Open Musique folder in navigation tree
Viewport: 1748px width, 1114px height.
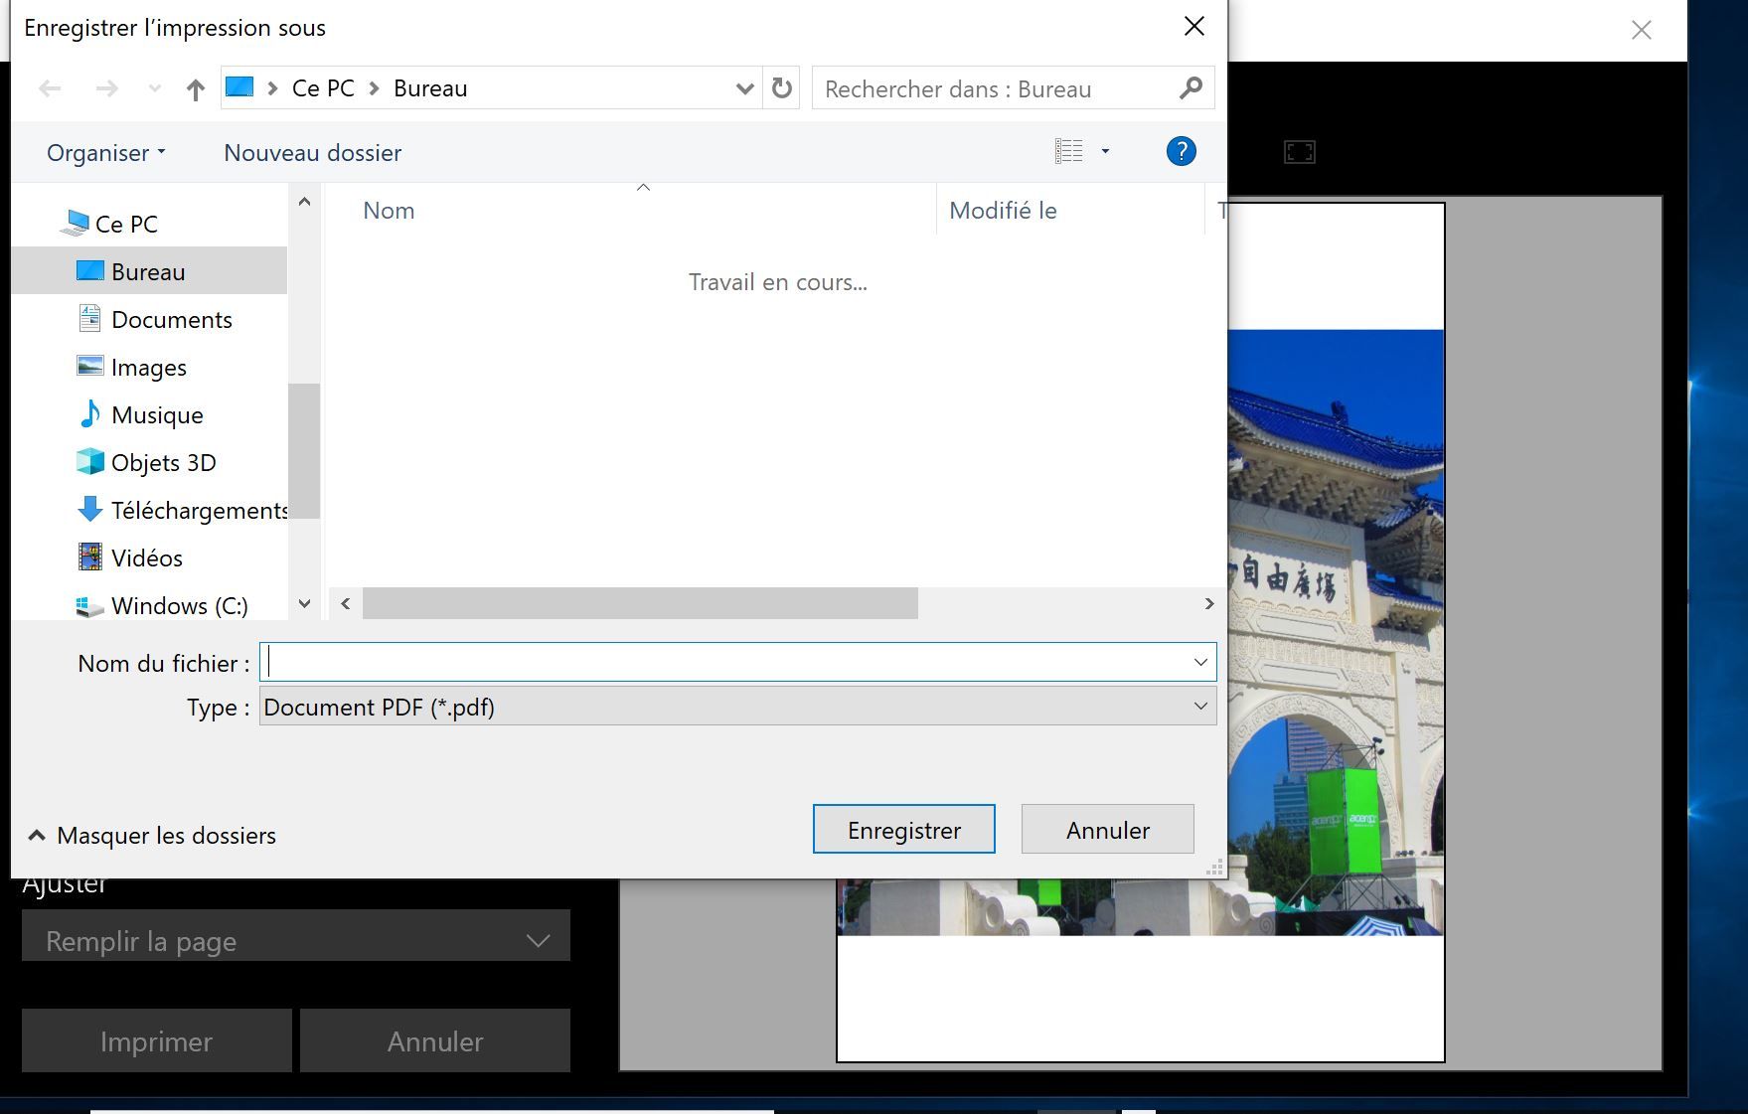pos(157,414)
